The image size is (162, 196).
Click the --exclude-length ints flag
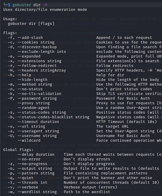click(42, 52)
